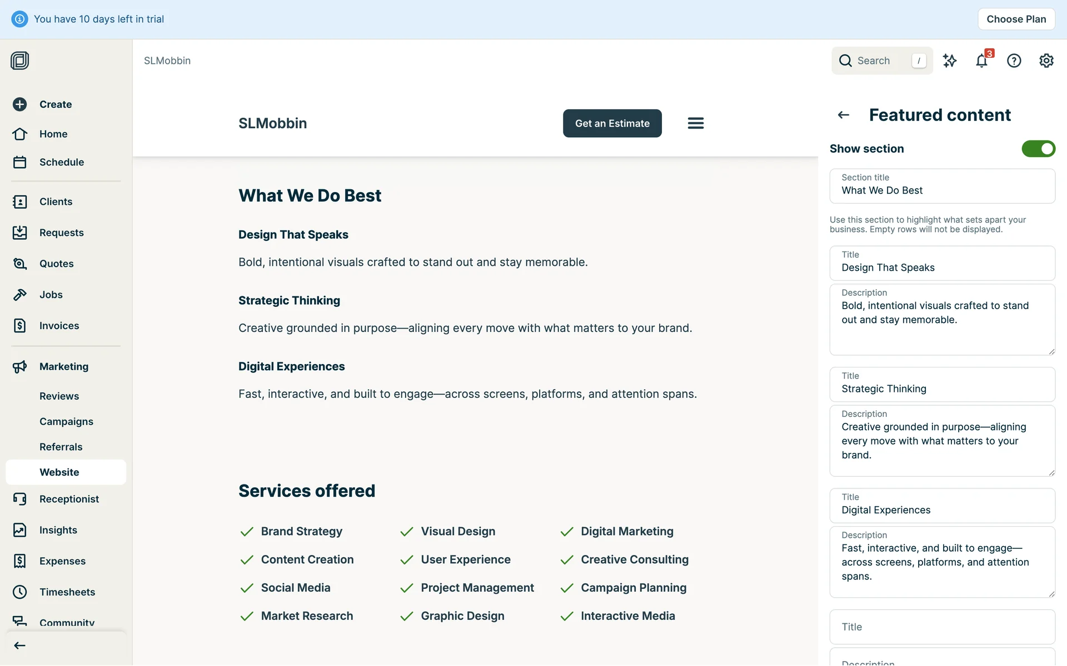This screenshot has width=1067, height=666.
Task: Expand the Marketing sidebar group
Action: 64,366
